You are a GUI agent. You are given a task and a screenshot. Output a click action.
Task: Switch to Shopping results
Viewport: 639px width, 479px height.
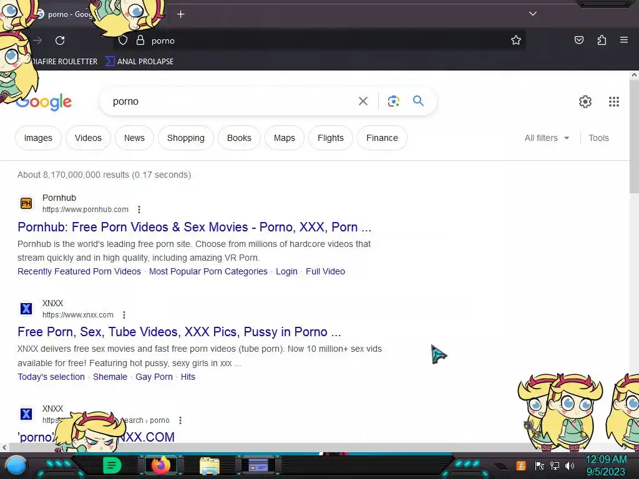tap(185, 138)
